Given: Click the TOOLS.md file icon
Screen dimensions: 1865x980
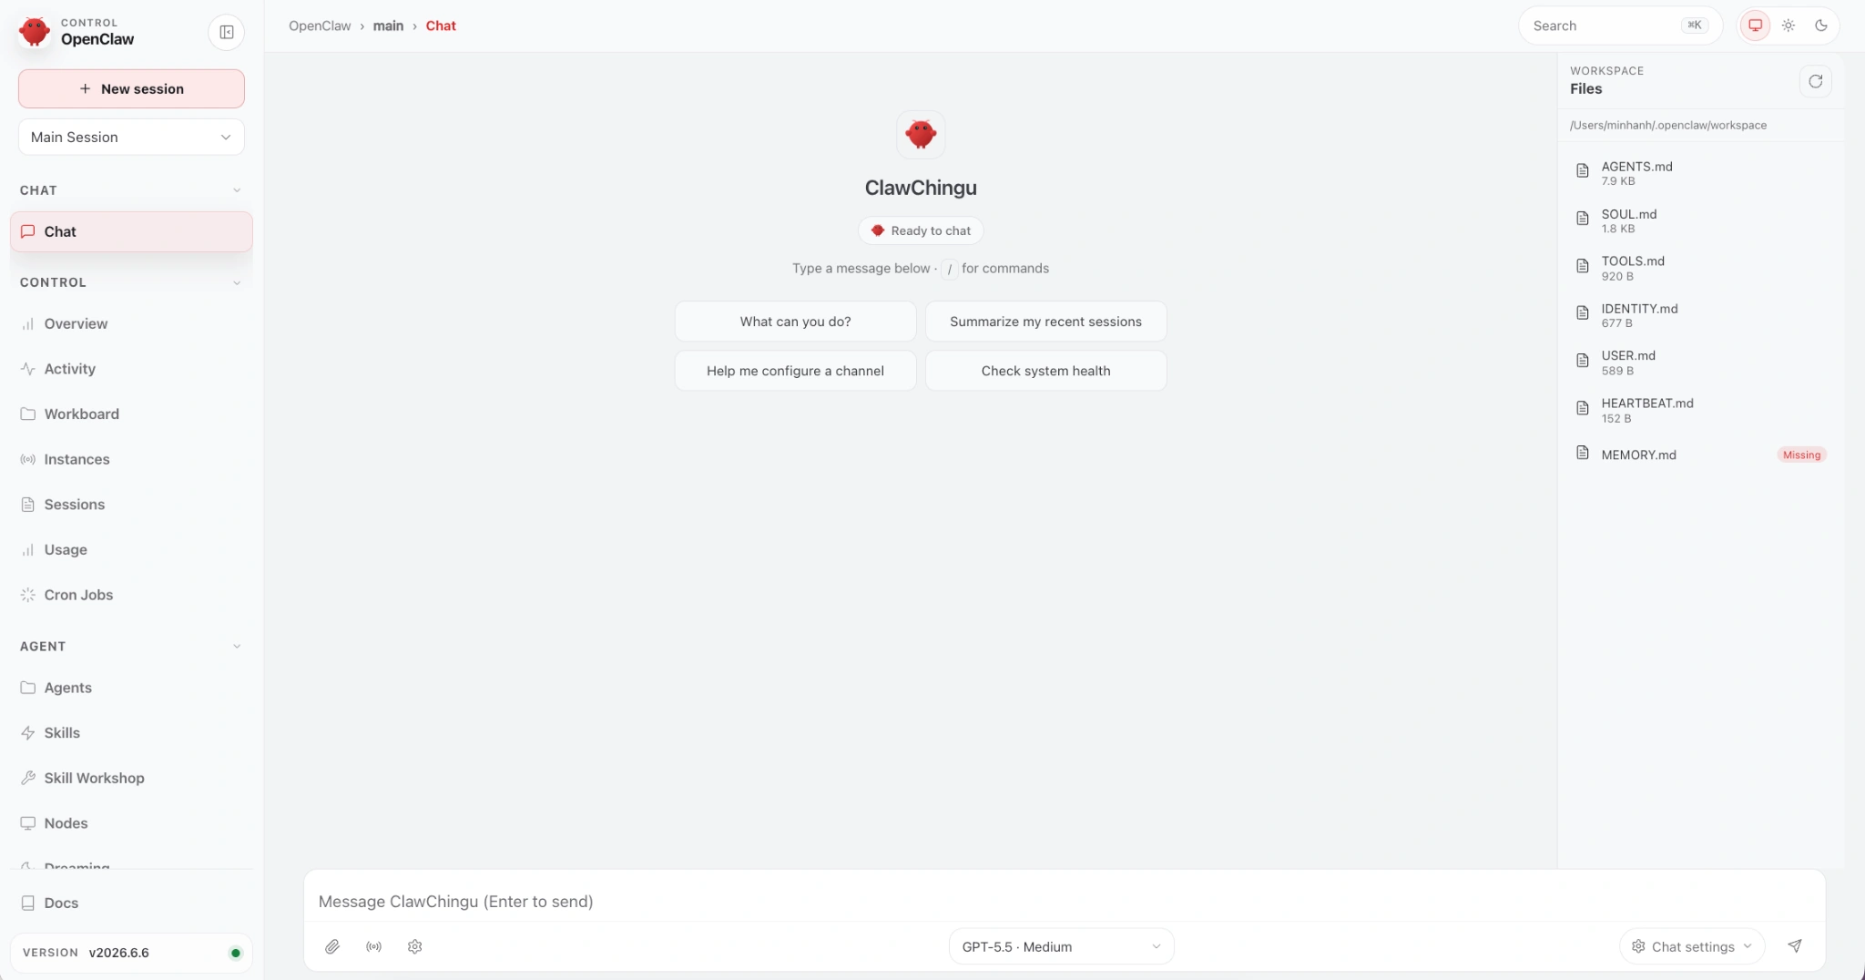Looking at the screenshot, I should click(x=1583, y=265).
